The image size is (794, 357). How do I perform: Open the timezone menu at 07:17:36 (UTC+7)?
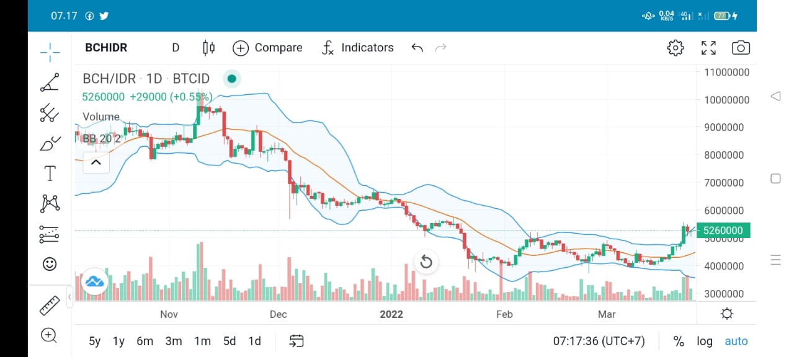coord(599,341)
